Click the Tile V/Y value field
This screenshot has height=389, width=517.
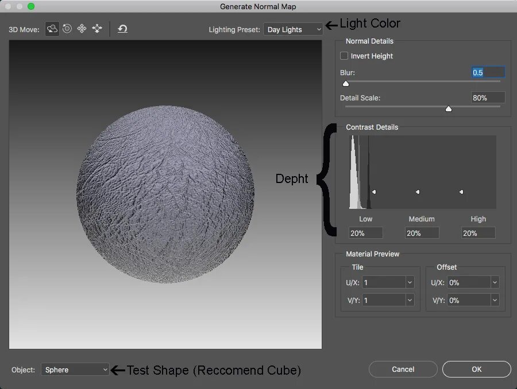click(384, 300)
